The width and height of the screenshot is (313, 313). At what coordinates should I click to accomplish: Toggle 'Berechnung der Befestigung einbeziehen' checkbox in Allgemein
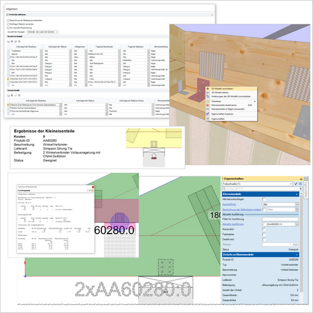8,21
